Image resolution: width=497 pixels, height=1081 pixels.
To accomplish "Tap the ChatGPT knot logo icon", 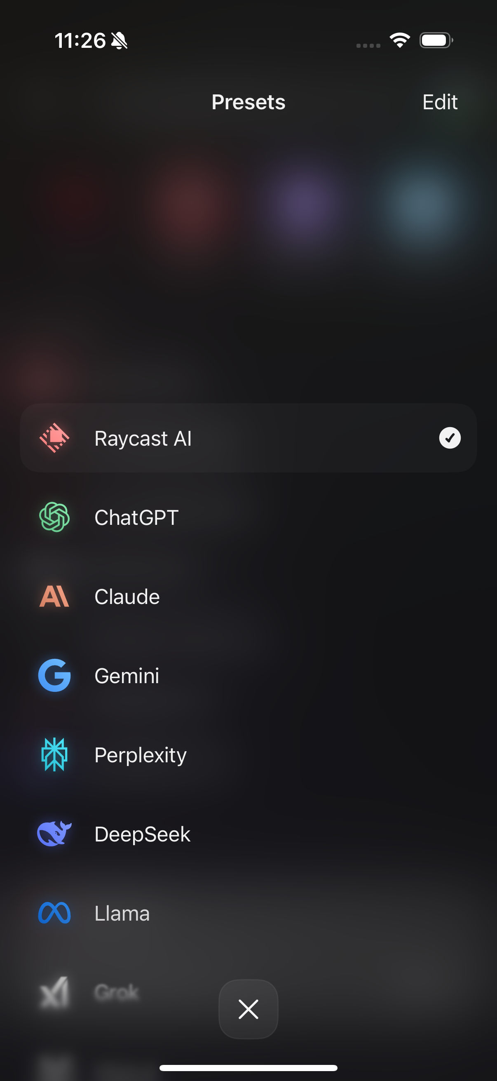I will click(54, 517).
